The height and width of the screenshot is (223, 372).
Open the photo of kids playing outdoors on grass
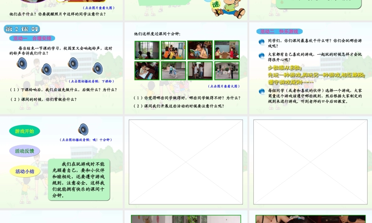tap(173, 71)
